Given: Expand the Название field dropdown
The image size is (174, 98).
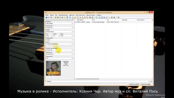Looking at the screenshot, I should (x=72, y=23).
